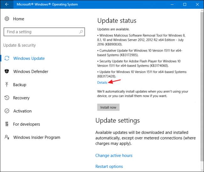Click the back arrow in title bar
The height and width of the screenshot is (172, 204).
click(7, 4)
